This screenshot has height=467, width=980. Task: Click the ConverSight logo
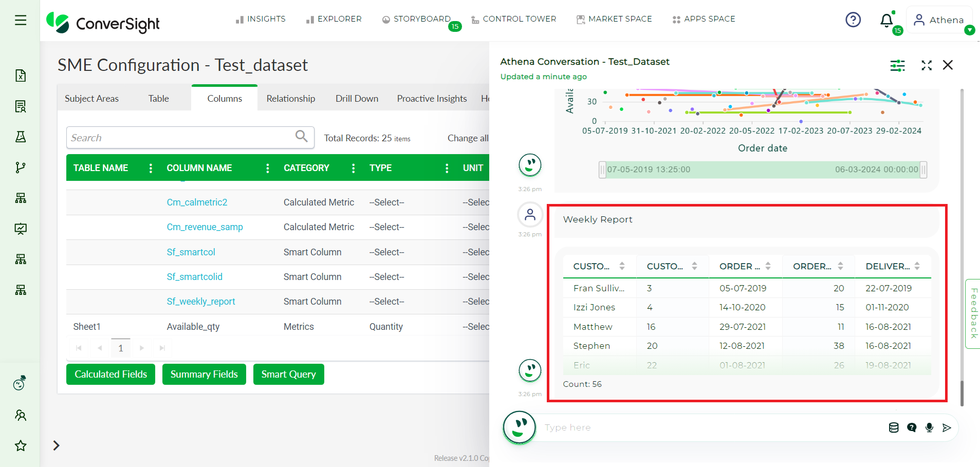click(x=103, y=23)
